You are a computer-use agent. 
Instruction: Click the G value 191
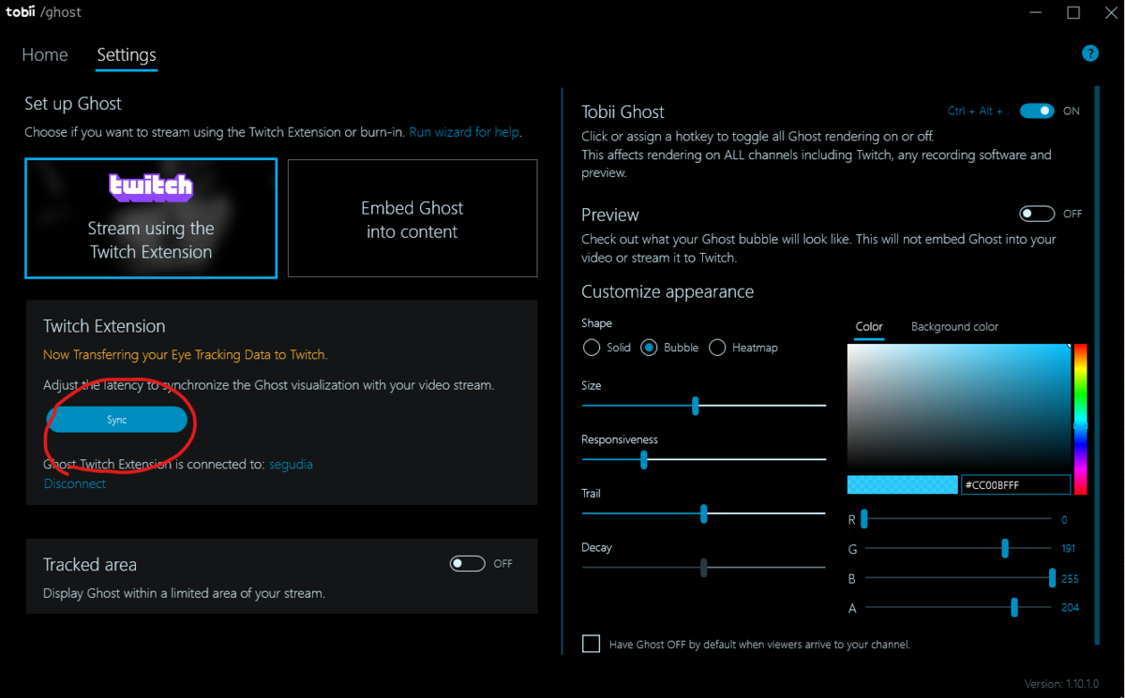coord(1068,548)
